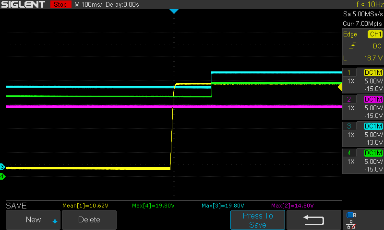Click the channel 2 1X probe setting
Viewport: 384px width, 230px height.
click(x=351, y=108)
